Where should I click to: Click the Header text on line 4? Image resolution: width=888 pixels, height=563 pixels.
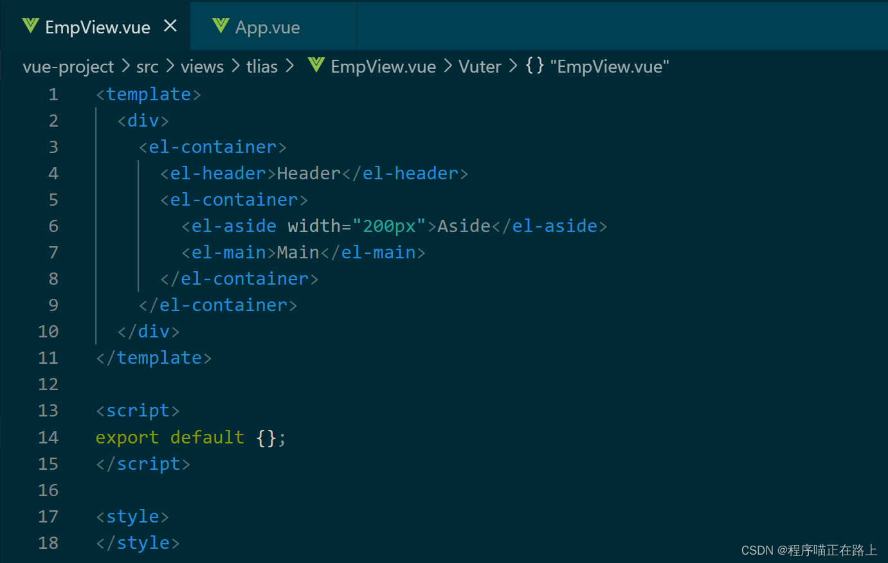(309, 174)
